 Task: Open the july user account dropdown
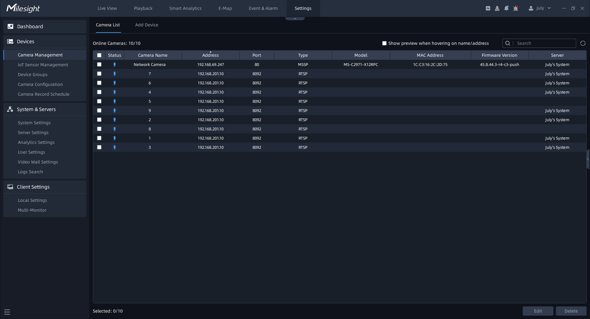coord(540,8)
